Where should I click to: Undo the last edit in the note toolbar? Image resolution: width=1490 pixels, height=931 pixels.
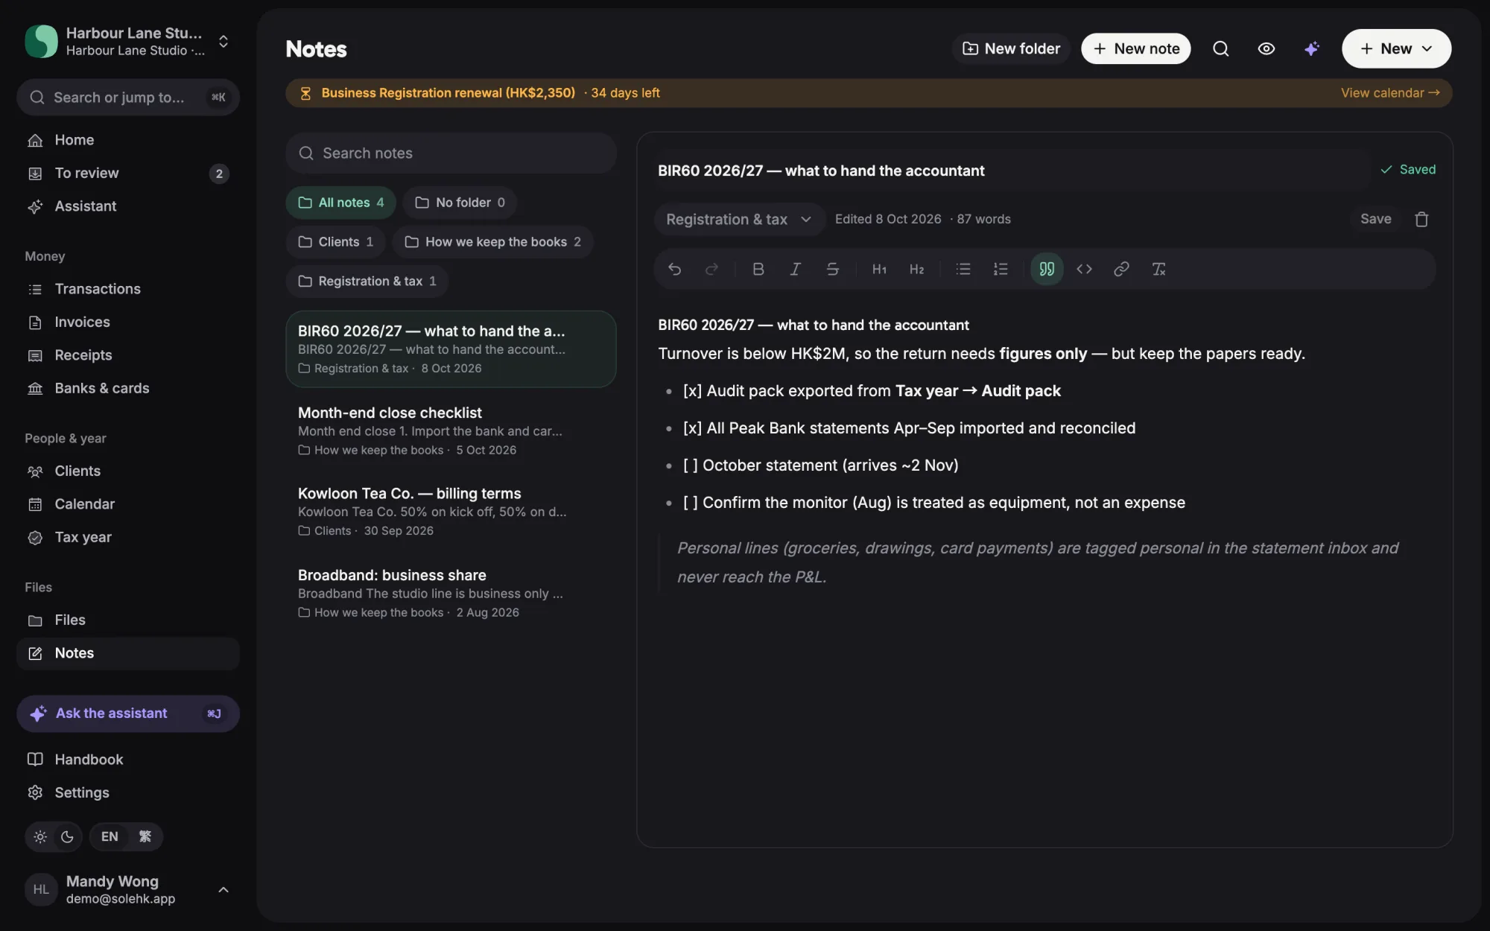coord(674,269)
